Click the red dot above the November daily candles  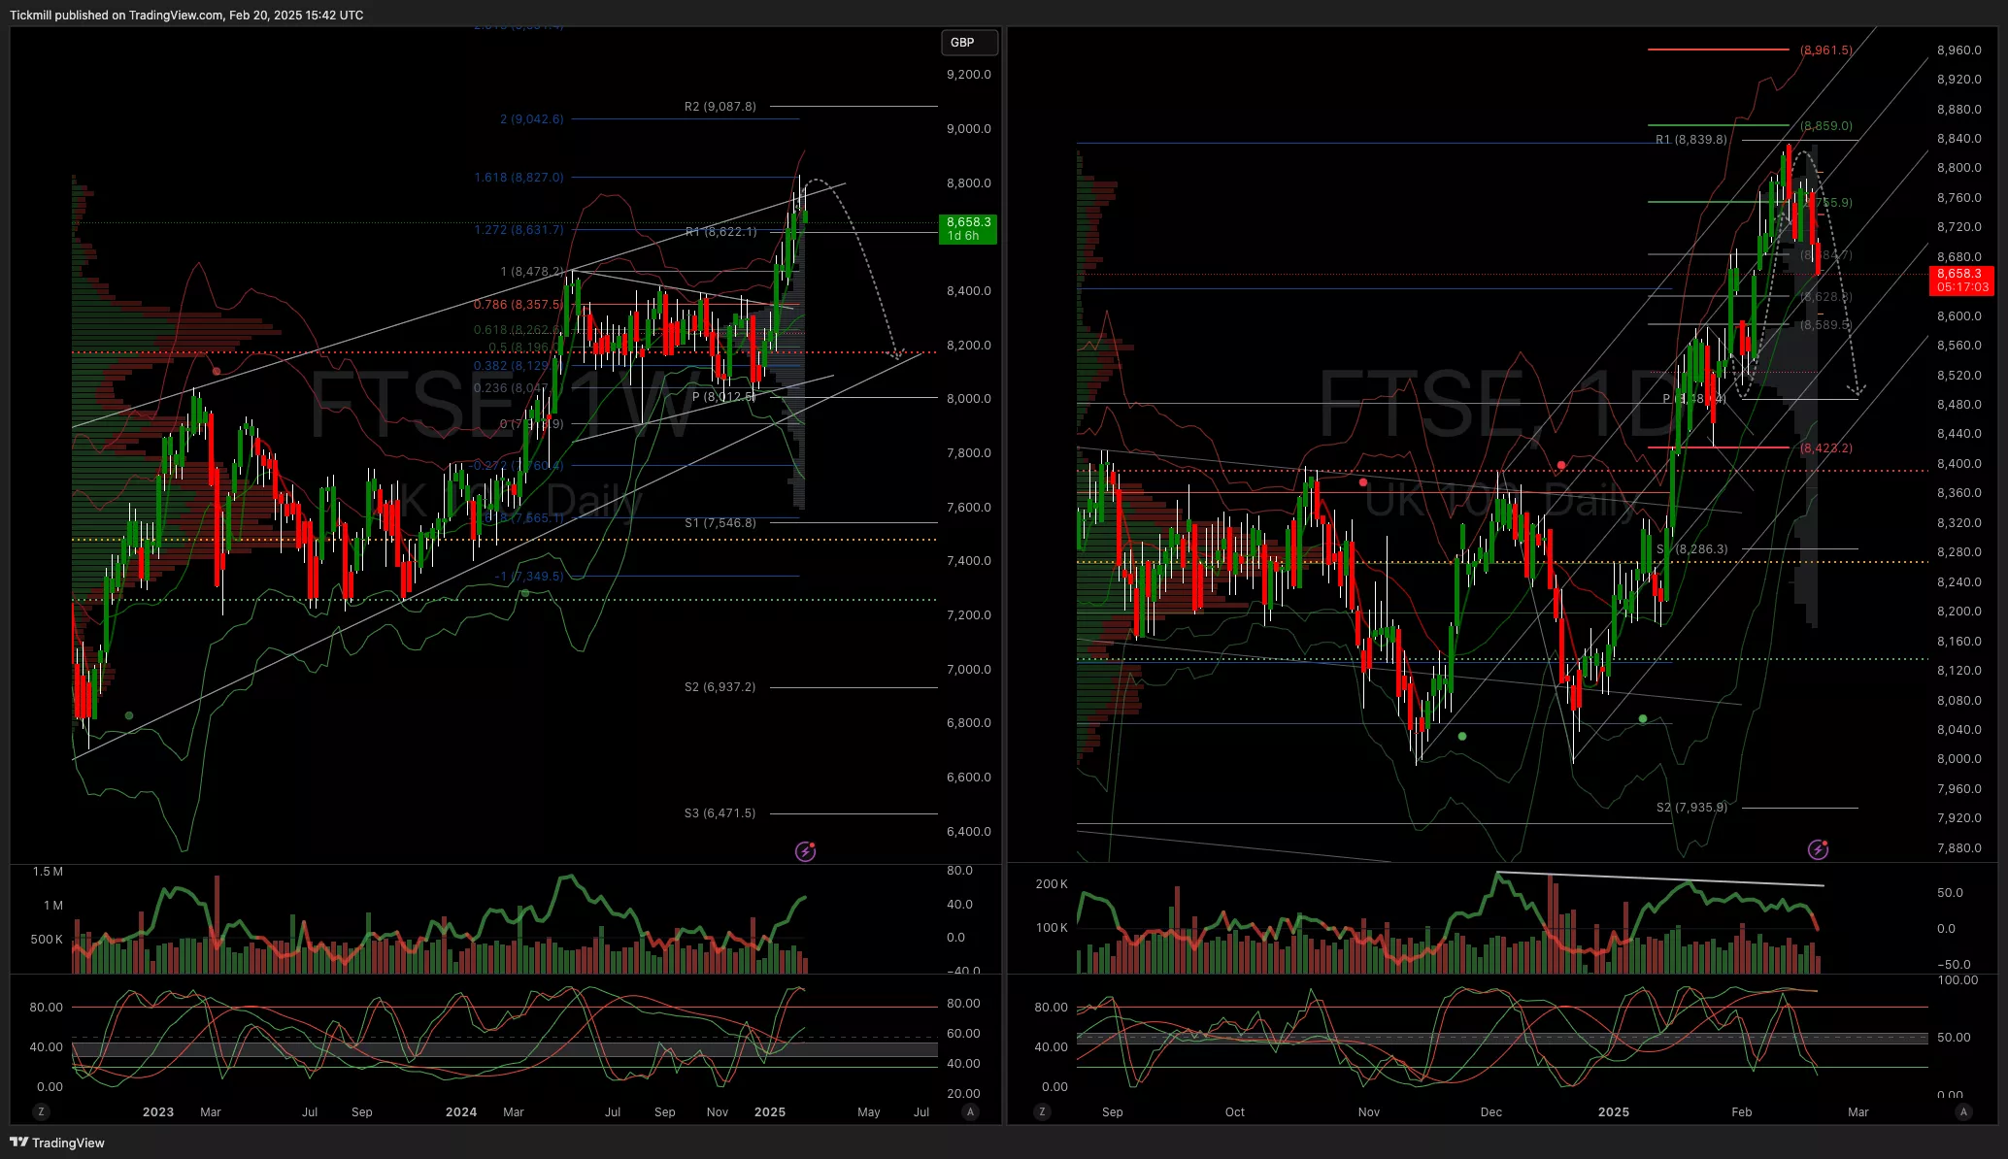click(1363, 482)
